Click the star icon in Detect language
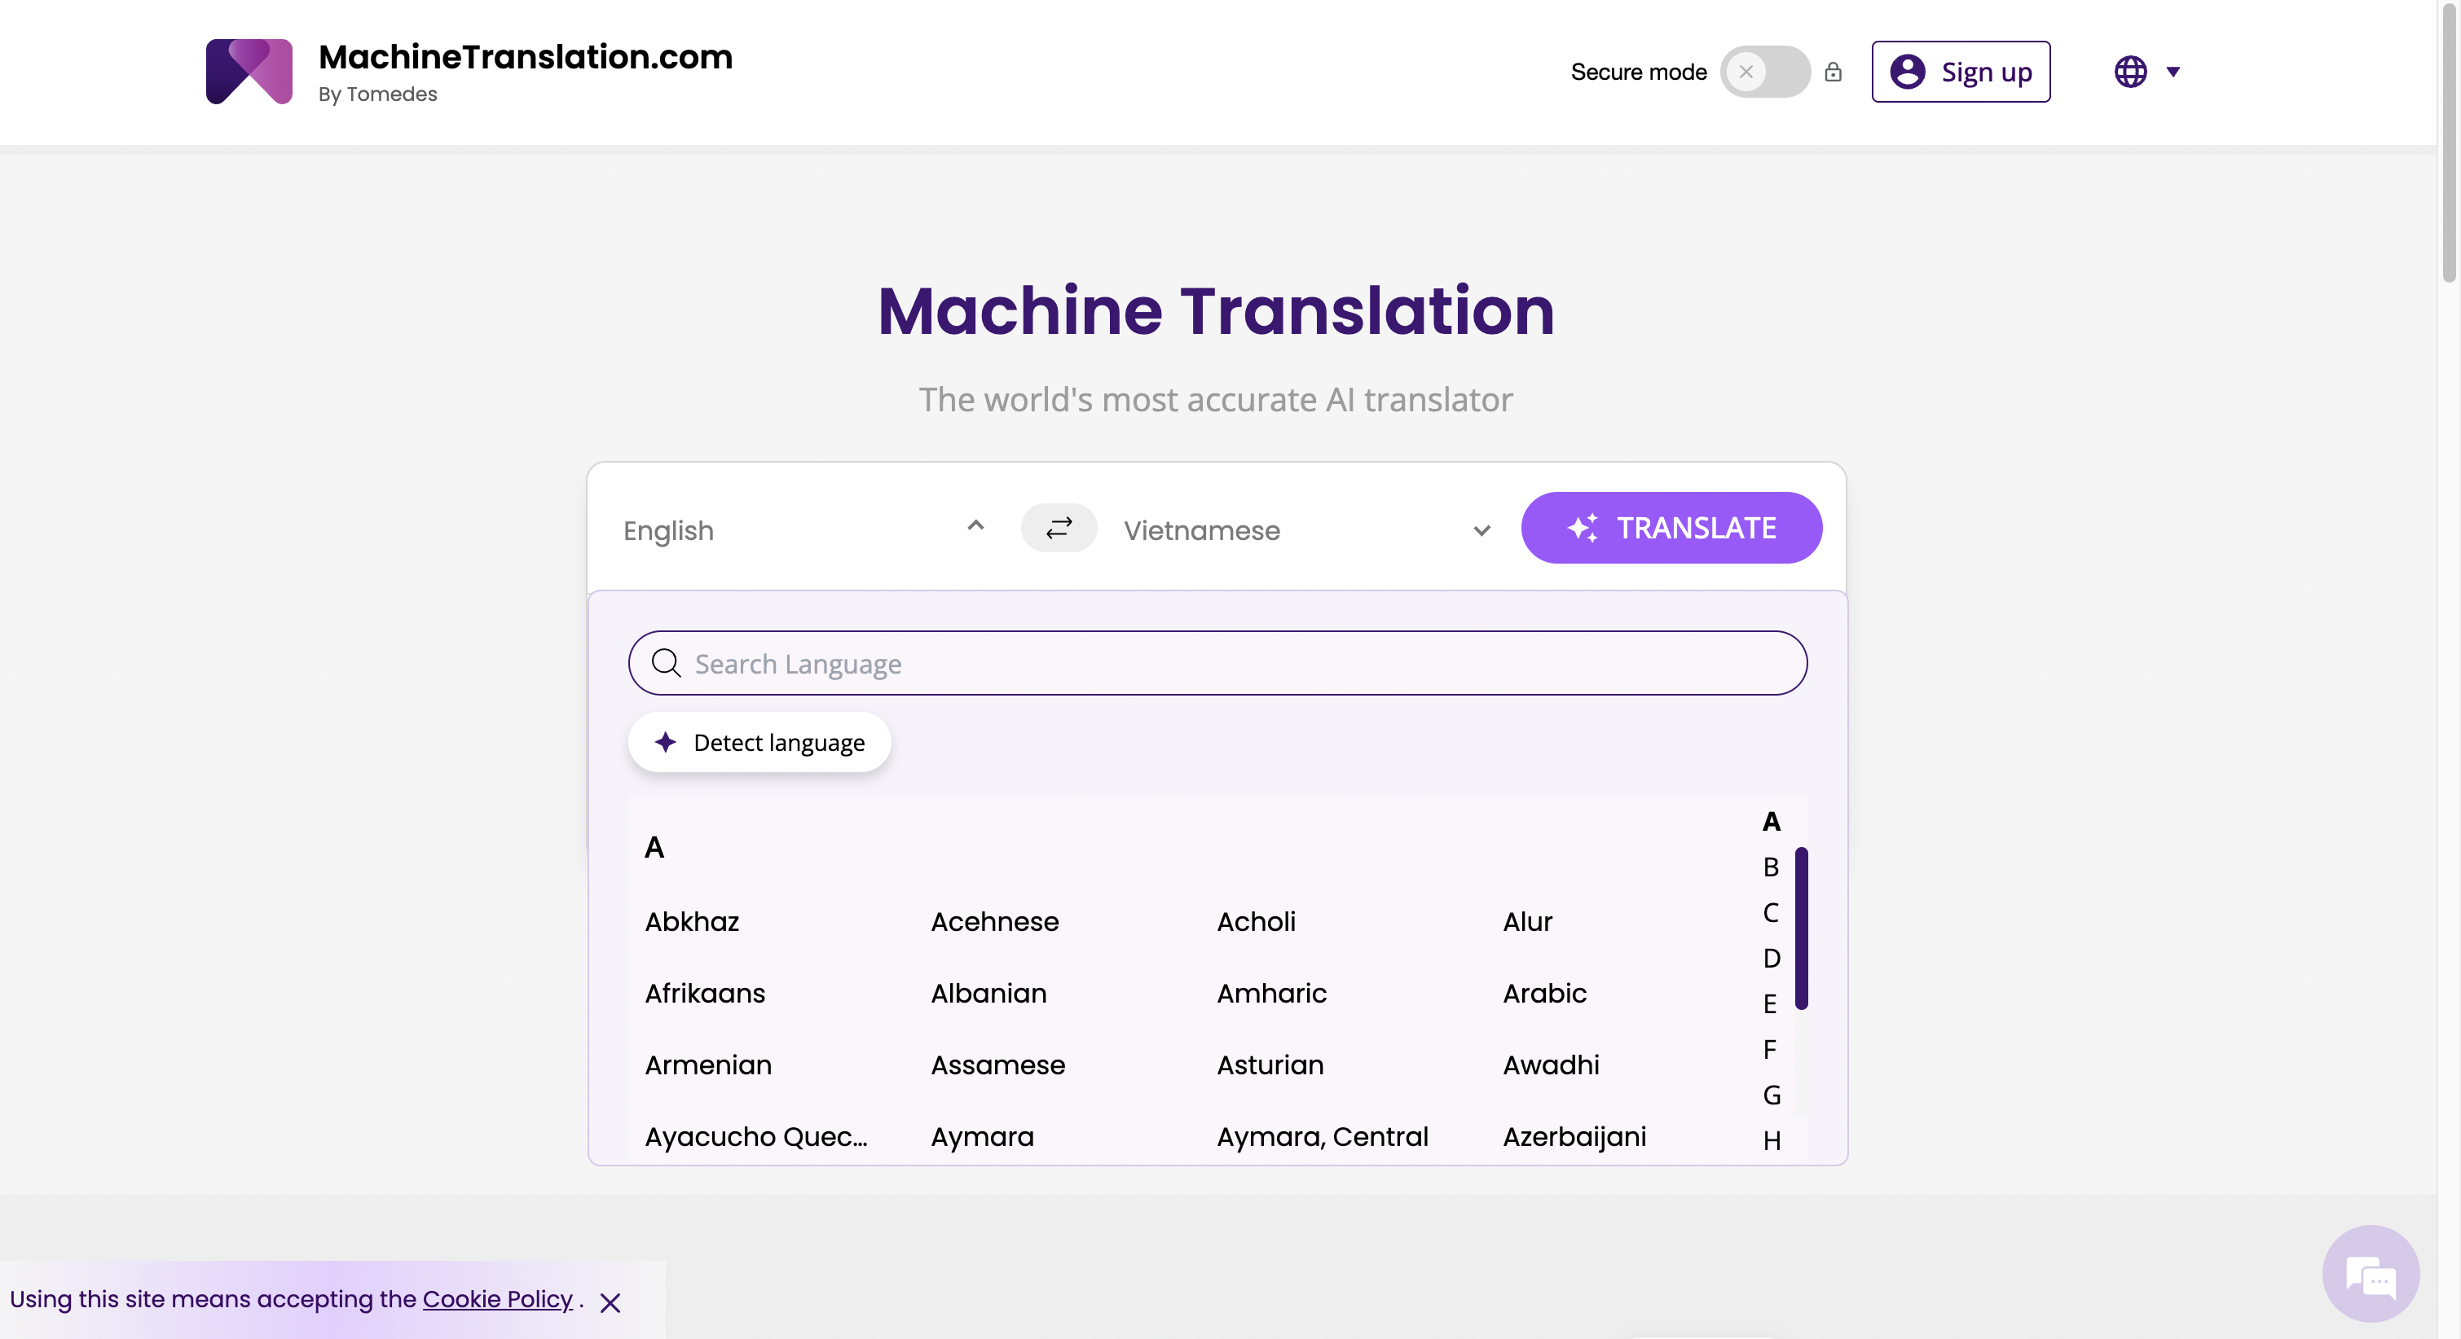Screen dimensions: 2461x1339 (666, 742)
